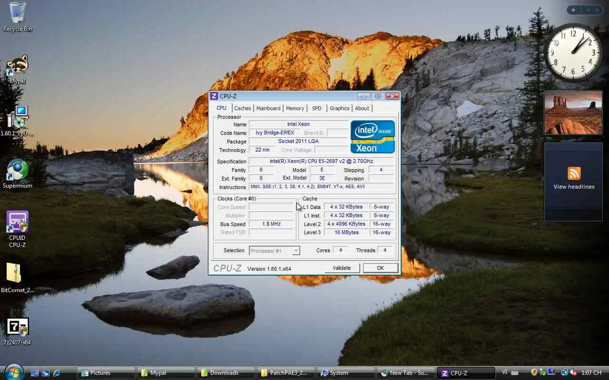Click the OK button in CPU-Z

point(380,268)
